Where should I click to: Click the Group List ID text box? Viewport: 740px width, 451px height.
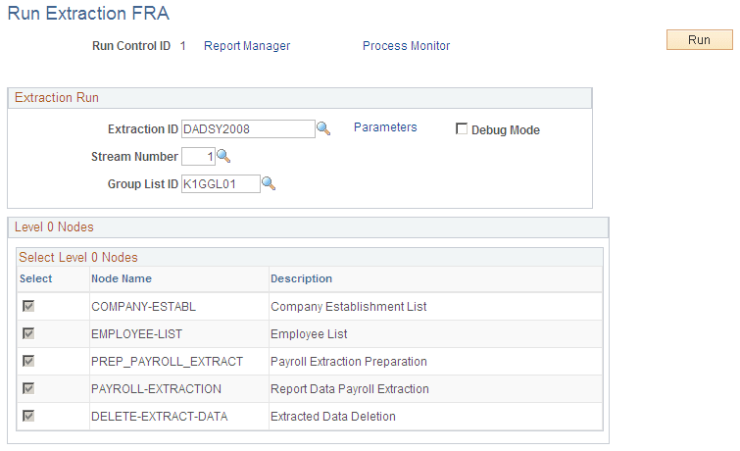[221, 183]
